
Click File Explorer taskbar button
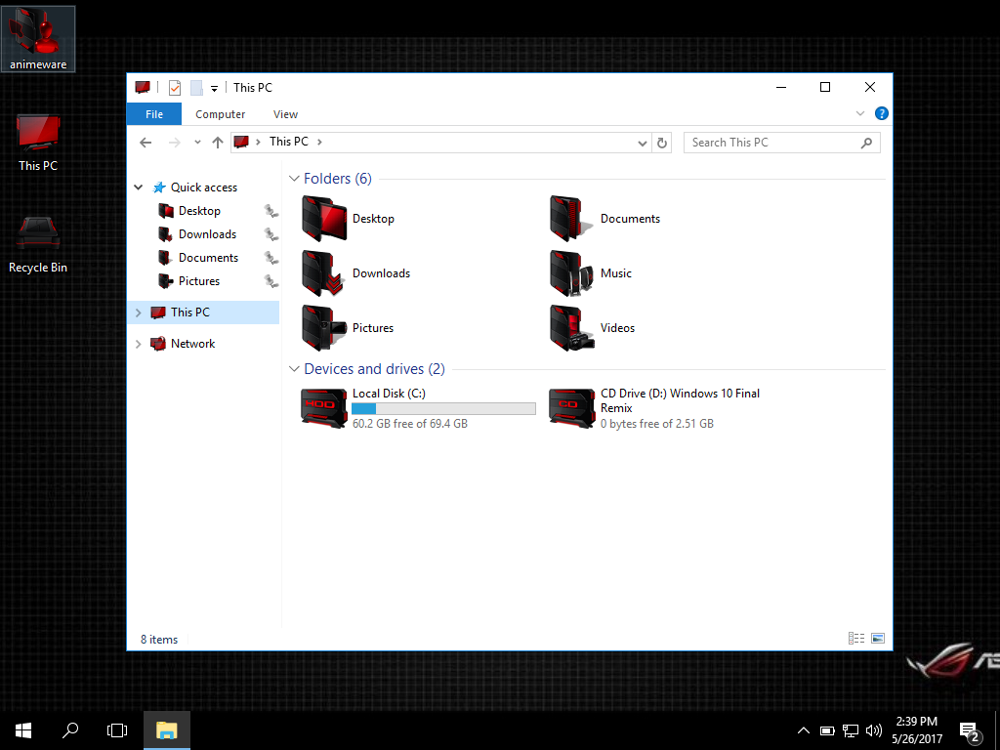167,730
